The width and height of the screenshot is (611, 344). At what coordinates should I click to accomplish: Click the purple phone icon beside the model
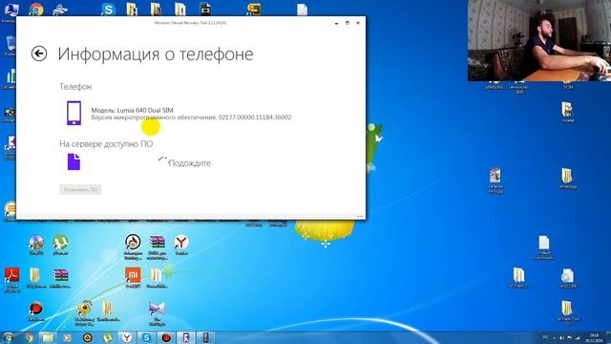[74, 113]
